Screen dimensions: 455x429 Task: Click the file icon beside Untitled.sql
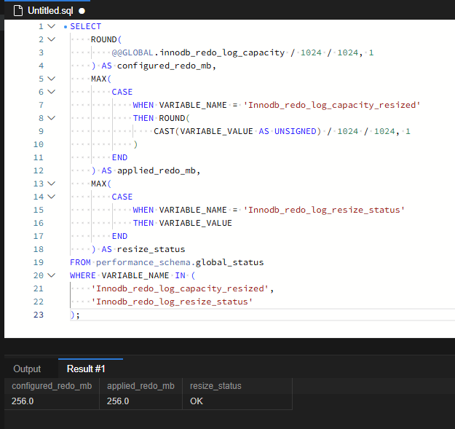(18, 11)
